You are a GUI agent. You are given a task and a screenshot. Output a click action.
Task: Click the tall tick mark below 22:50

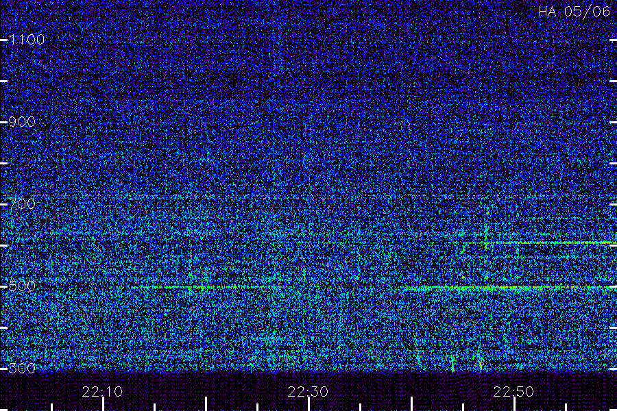coord(514,404)
